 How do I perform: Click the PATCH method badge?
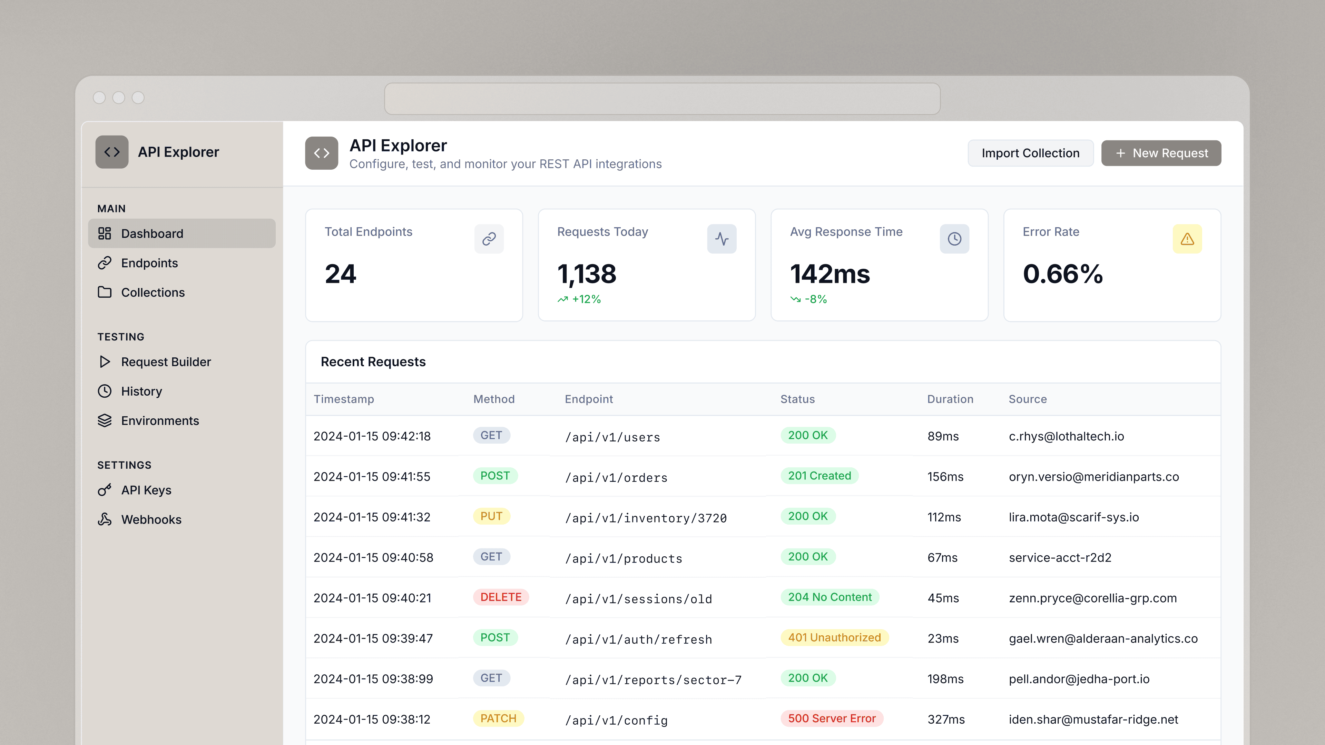tap(498, 718)
